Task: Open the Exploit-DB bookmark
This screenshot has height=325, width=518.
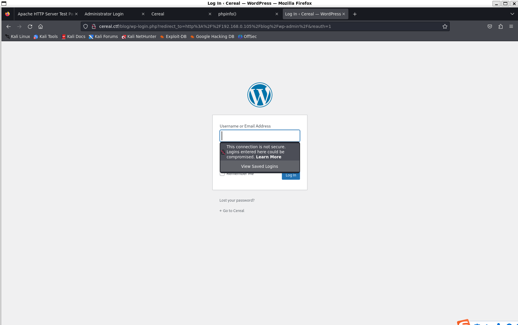Action: click(173, 36)
